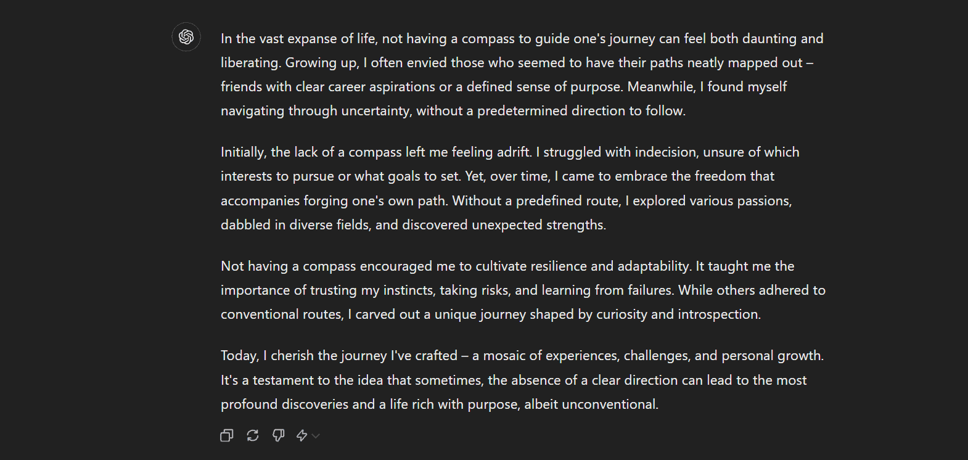Screen dimensions: 968x460
Task: Expand the chevron beside the lightning bolt
Action: 316,436
